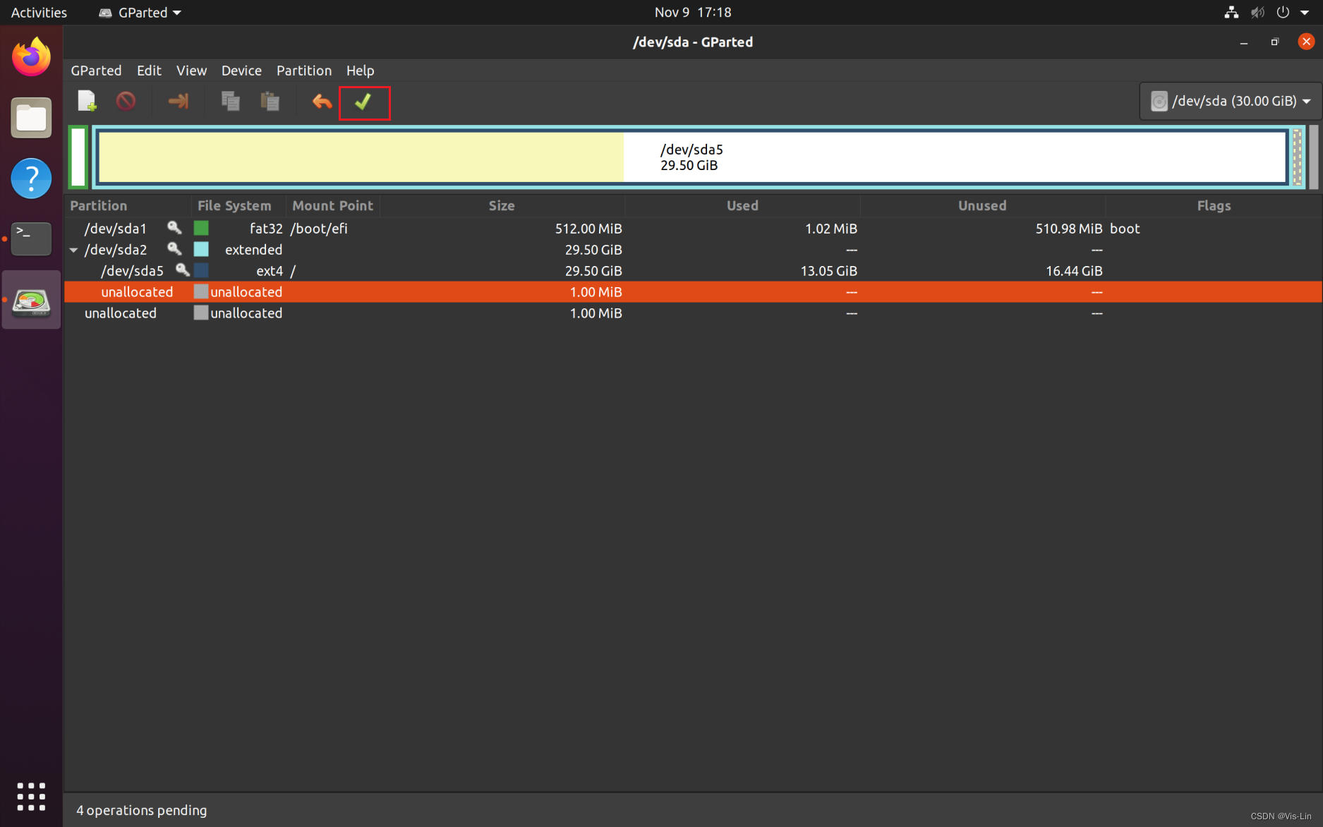The image size is (1323, 827).
Task: Open the Device menu
Action: 241,71
